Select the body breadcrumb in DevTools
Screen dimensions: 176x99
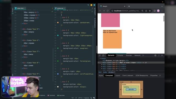105,72
